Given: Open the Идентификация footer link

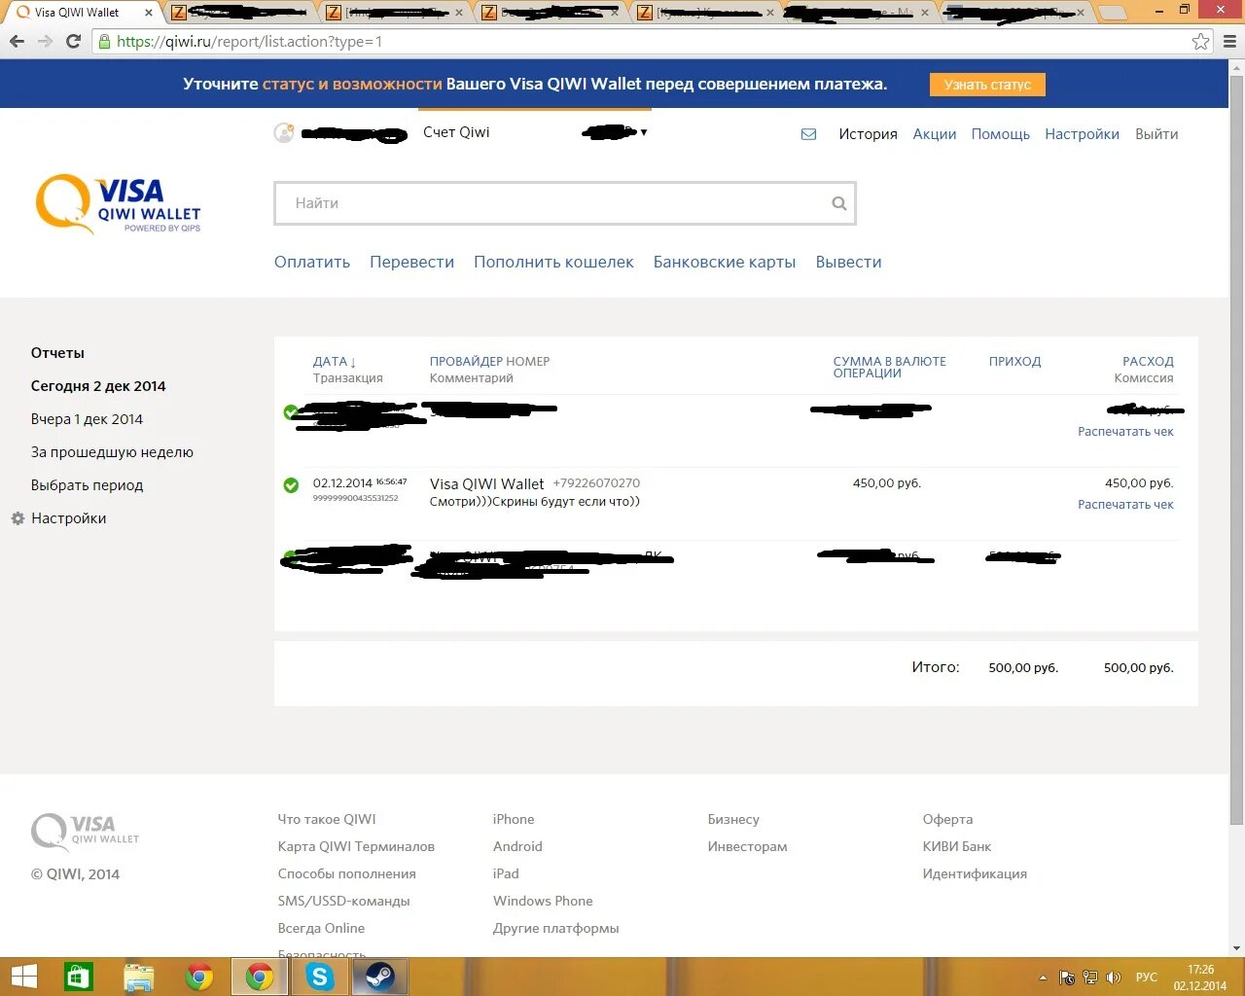Looking at the screenshot, I should click(975, 874).
